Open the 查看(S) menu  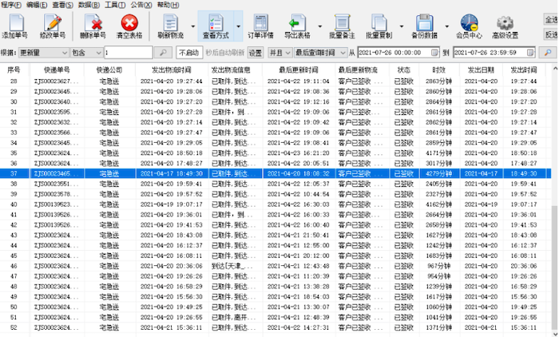click(x=63, y=5)
